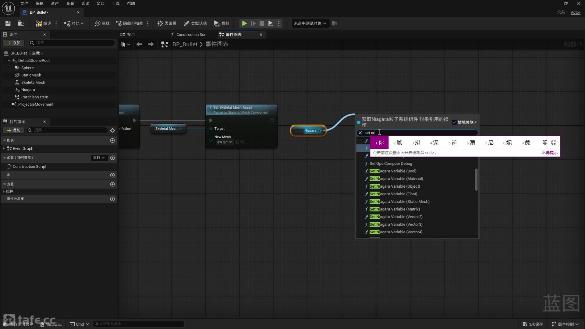Click the browse to asset icon
585x329 pixels.
tap(21, 23)
